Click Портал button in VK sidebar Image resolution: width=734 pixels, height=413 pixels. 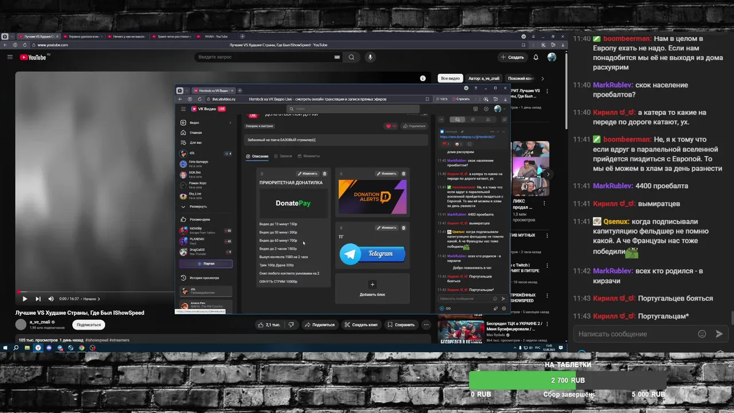pyautogui.click(x=206, y=264)
